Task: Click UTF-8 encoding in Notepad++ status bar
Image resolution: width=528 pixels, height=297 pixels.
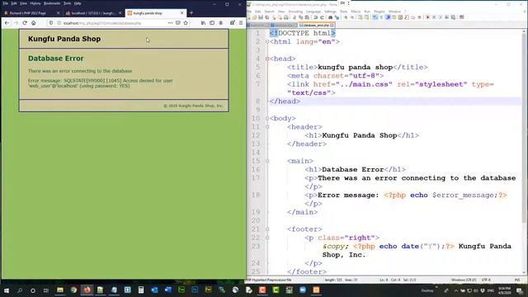Action: point(486,280)
